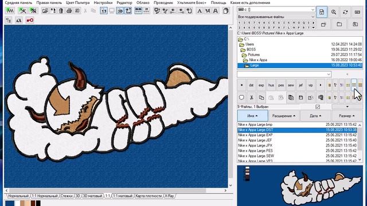Screen dimensions: 367x206
Task: Click the plain folder icon in right panel
Action: click(x=339, y=24)
